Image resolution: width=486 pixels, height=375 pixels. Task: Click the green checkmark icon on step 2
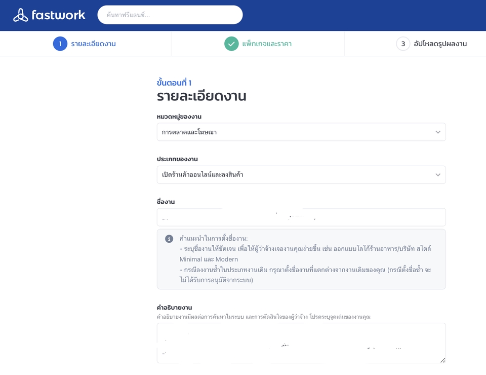pos(231,44)
